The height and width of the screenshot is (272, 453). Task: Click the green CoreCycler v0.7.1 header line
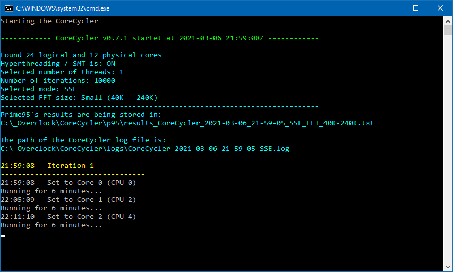point(159,38)
